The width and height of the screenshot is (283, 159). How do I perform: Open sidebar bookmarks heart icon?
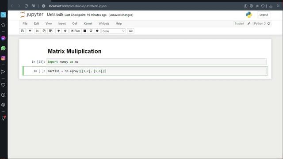click(3, 85)
